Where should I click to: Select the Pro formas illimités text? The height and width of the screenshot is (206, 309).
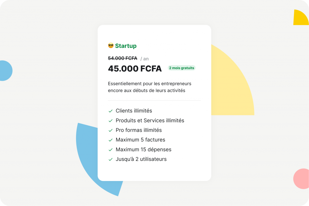[x=139, y=130]
